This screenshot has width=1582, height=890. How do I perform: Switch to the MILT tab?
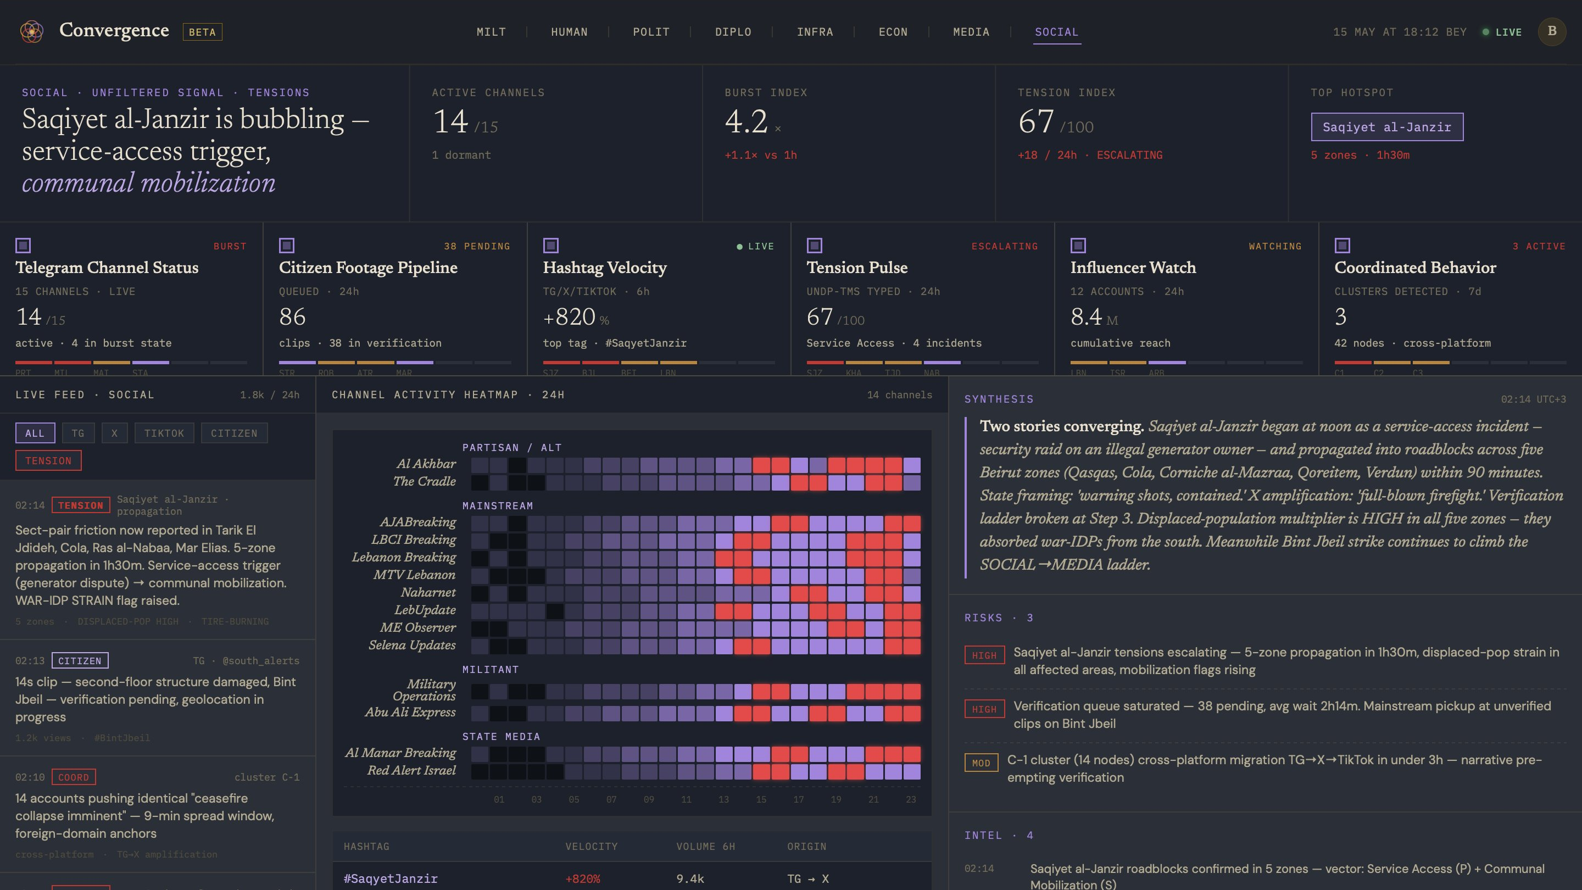tap(491, 32)
